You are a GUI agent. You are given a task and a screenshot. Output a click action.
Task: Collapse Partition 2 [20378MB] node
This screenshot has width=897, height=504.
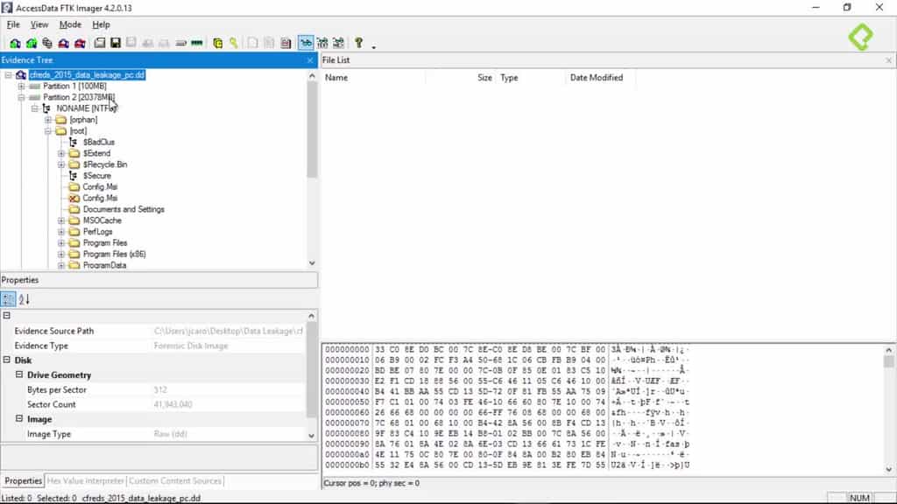[21, 98]
